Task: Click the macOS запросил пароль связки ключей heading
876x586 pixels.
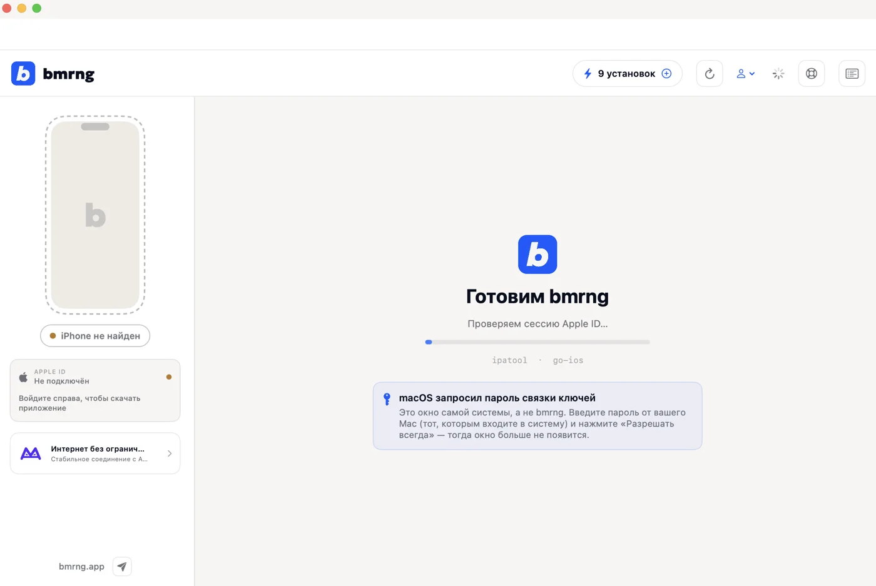Action: [497, 398]
